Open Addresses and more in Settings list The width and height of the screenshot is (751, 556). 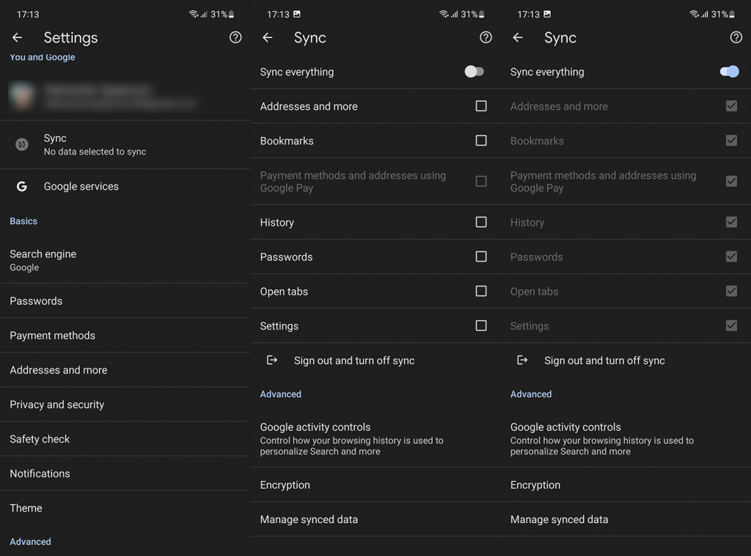coord(125,370)
